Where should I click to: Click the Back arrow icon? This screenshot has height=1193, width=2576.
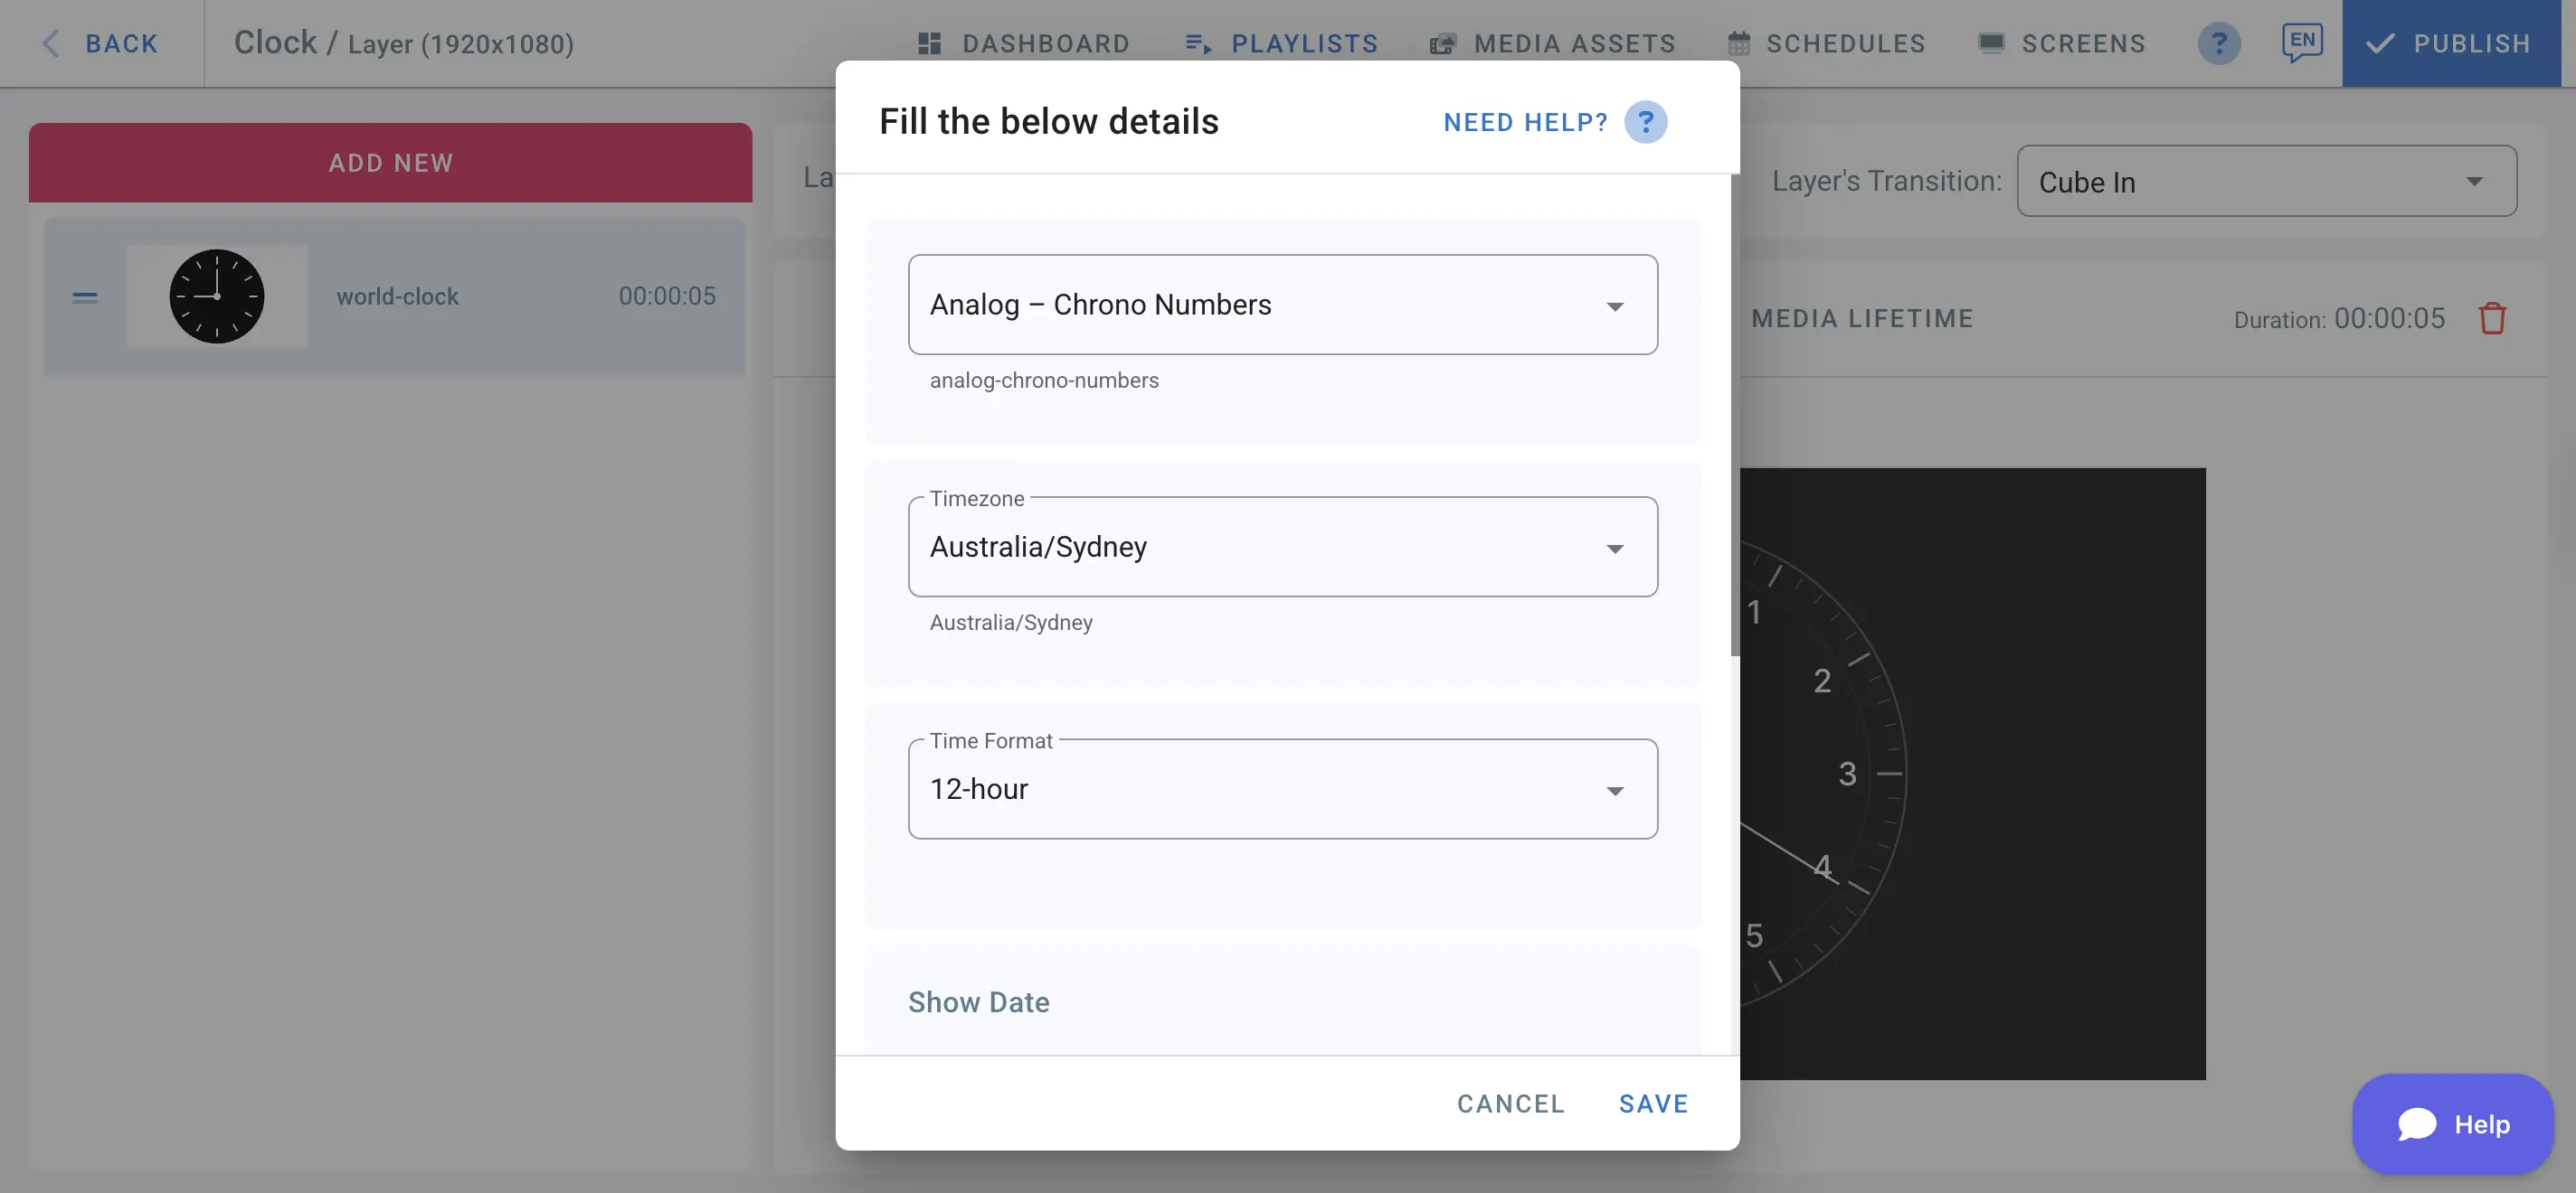click(x=51, y=43)
